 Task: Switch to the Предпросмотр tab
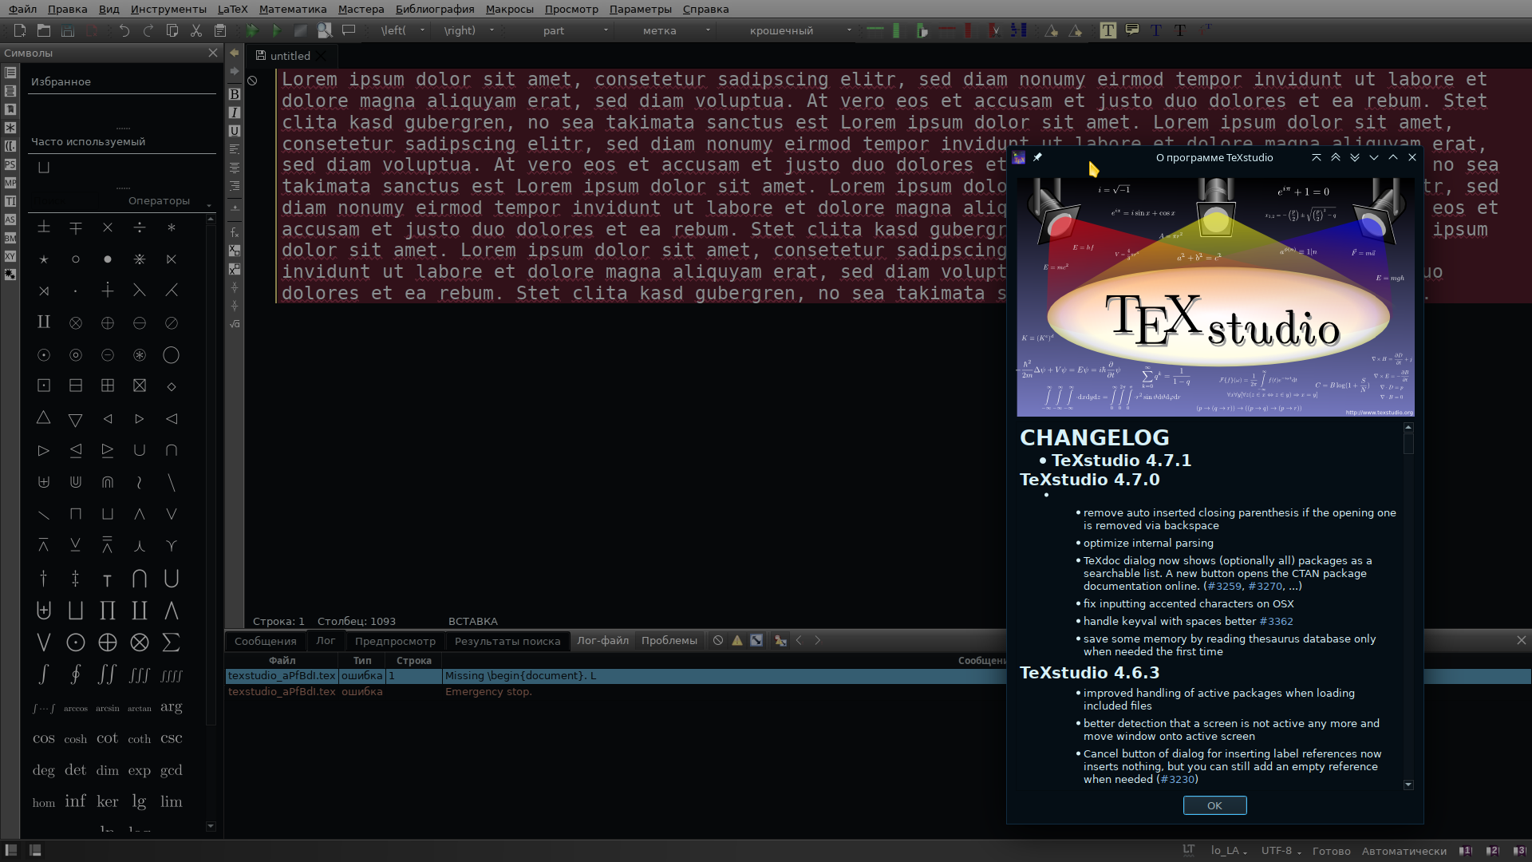coord(395,641)
